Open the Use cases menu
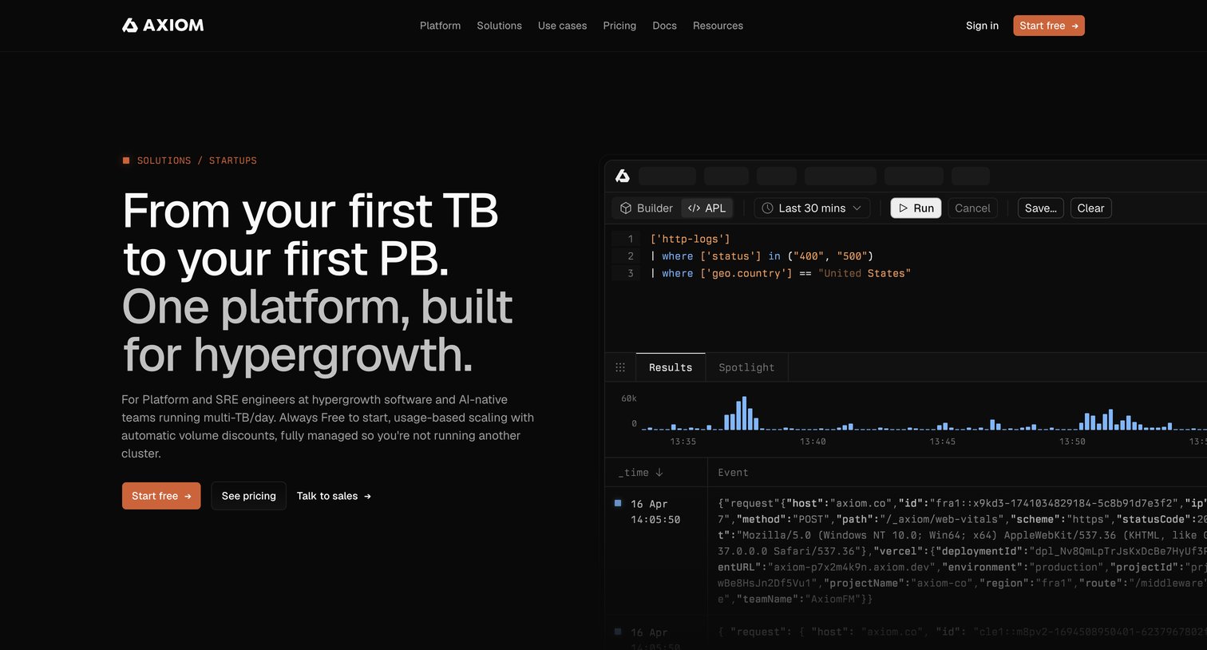The height and width of the screenshot is (650, 1207). pos(562,26)
